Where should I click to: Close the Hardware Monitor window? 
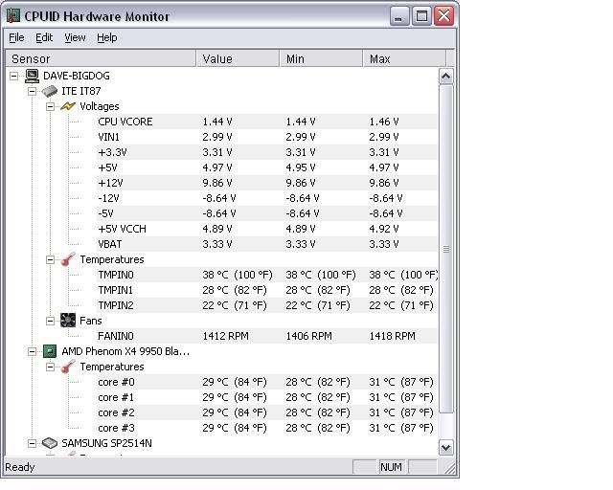point(443,16)
